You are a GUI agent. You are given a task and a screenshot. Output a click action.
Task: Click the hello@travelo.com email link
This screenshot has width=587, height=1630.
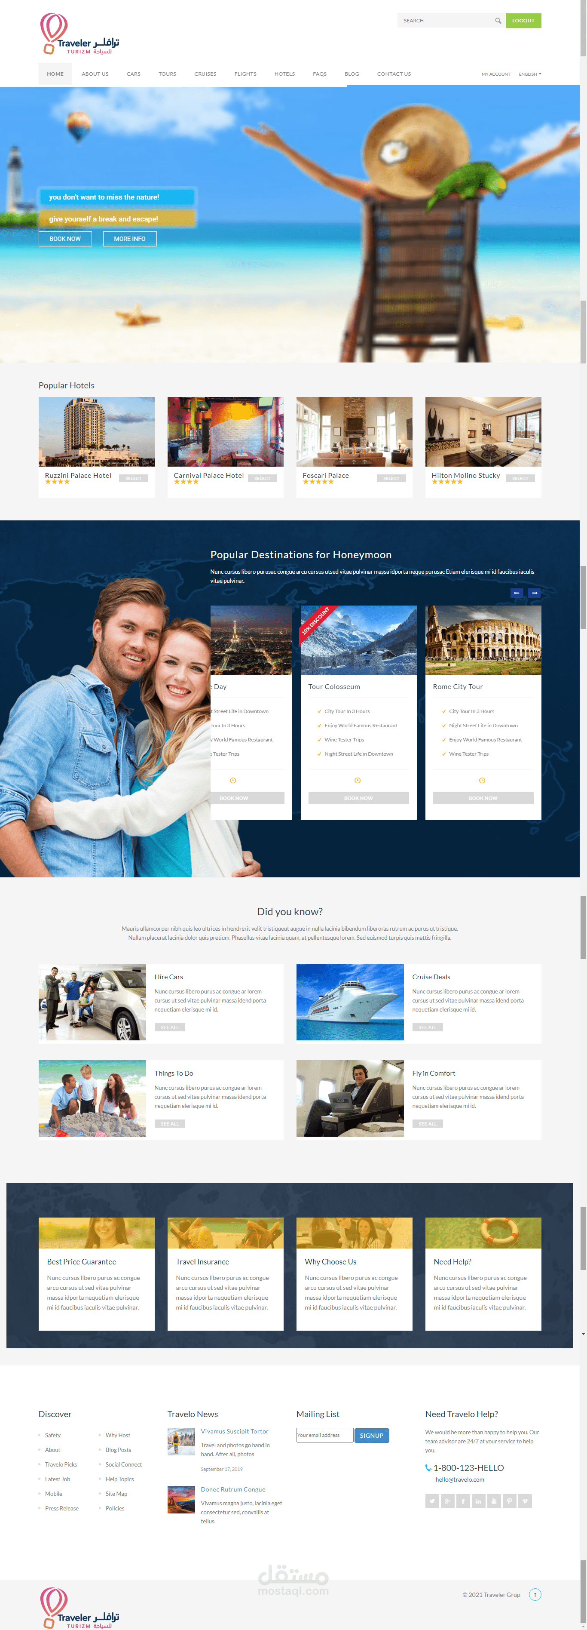point(460,1479)
